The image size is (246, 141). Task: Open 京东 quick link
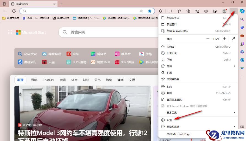[x=73, y=54]
